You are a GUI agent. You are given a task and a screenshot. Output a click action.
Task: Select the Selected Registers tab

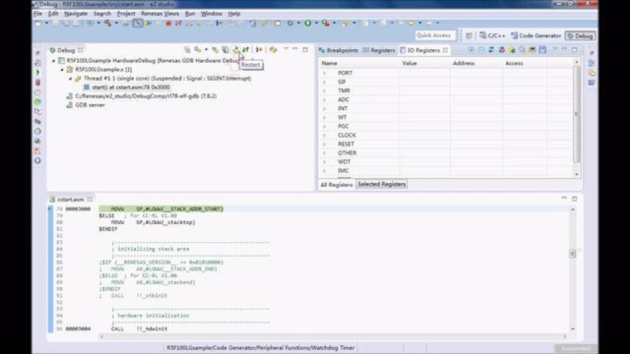(x=381, y=184)
